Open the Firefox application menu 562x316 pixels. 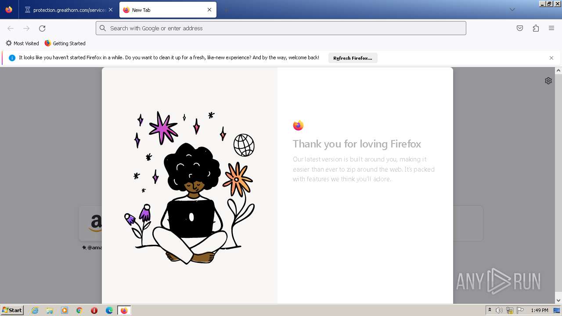pos(551,28)
